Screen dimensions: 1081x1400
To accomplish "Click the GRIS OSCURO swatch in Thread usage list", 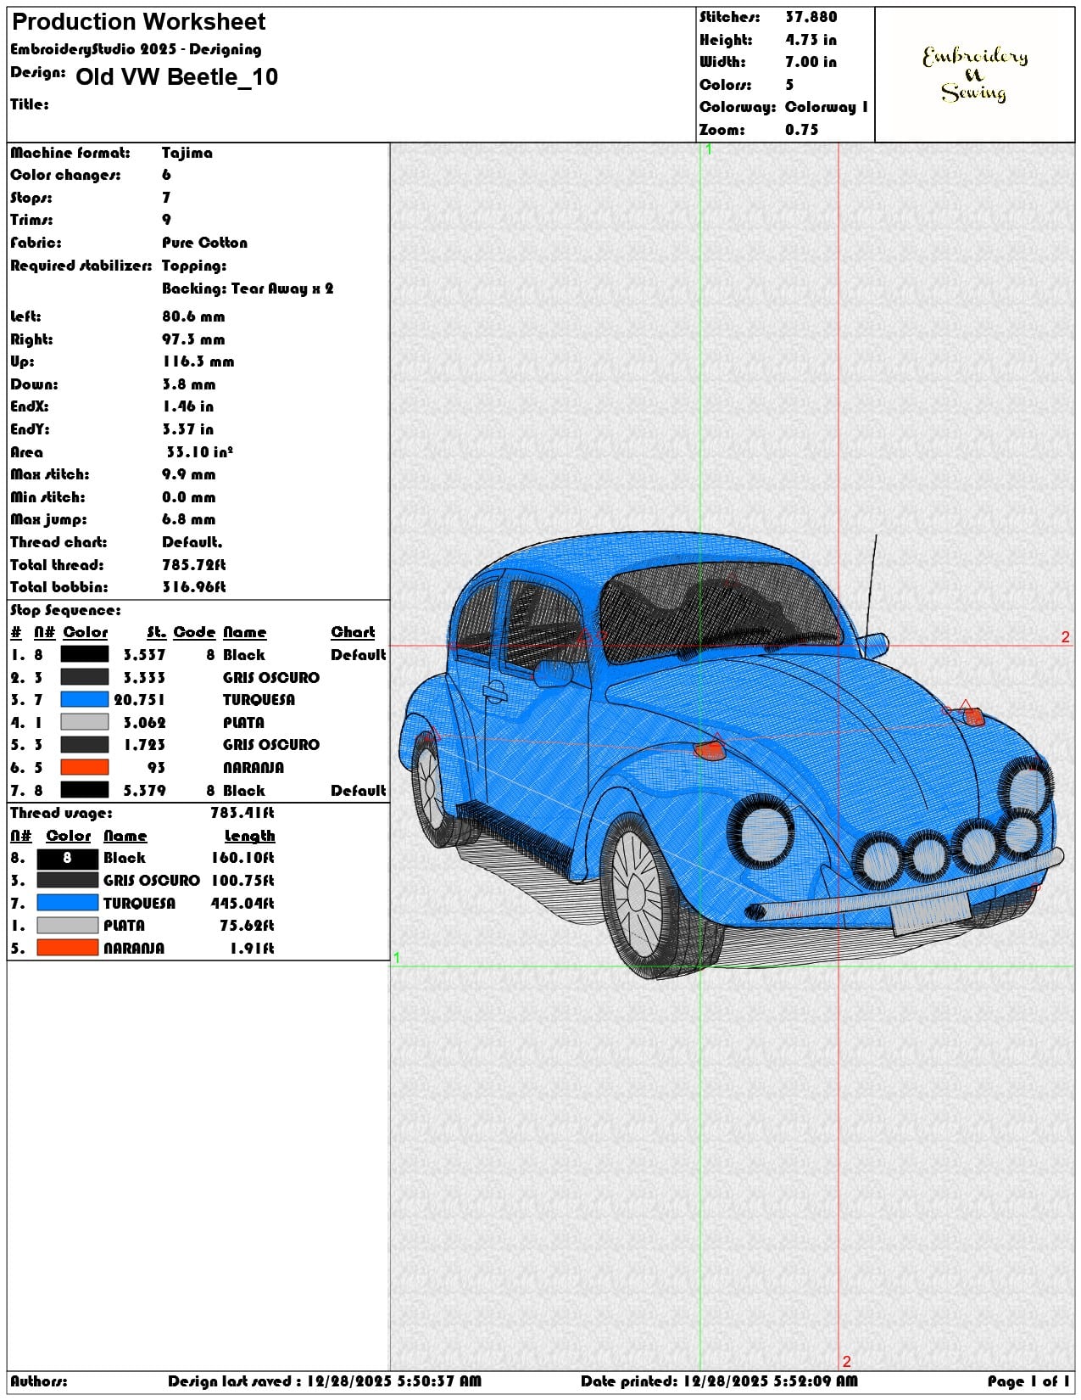I will point(67,880).
